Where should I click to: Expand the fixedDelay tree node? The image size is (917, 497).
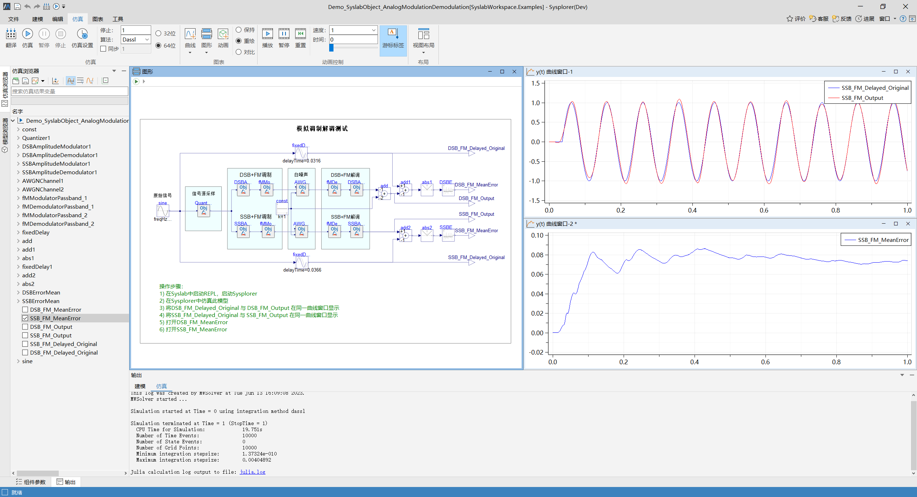coord(18,232)
